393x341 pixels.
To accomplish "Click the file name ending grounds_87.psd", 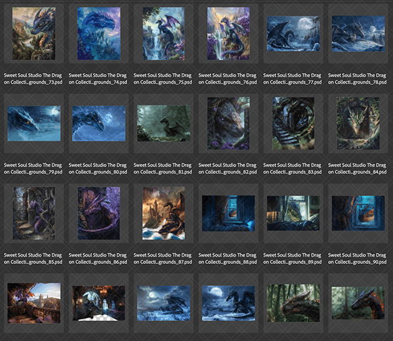I will pos(162,259).
